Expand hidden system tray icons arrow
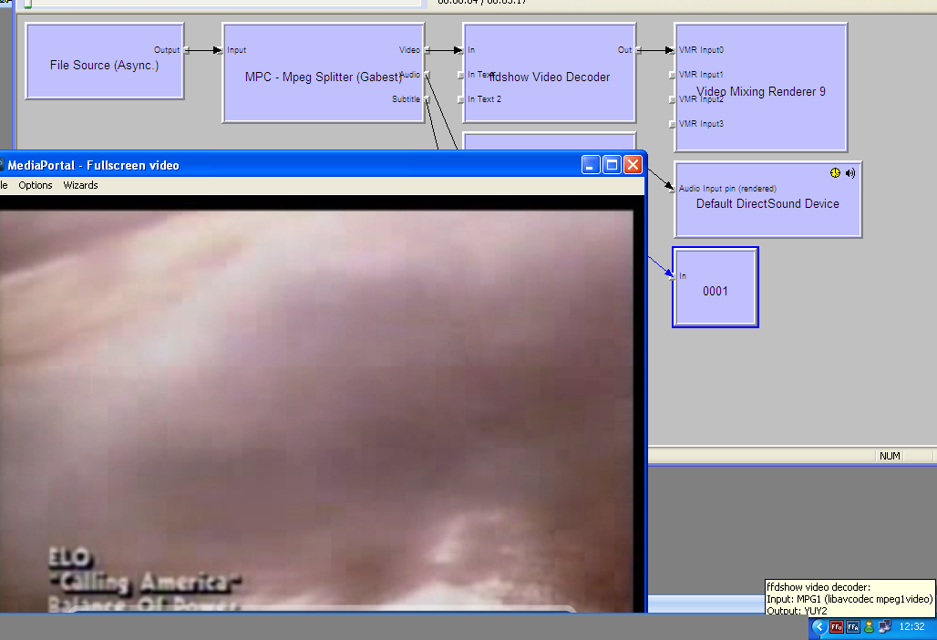Image resolution: width=937 pixels, height=640 pixels. (819, 627)
